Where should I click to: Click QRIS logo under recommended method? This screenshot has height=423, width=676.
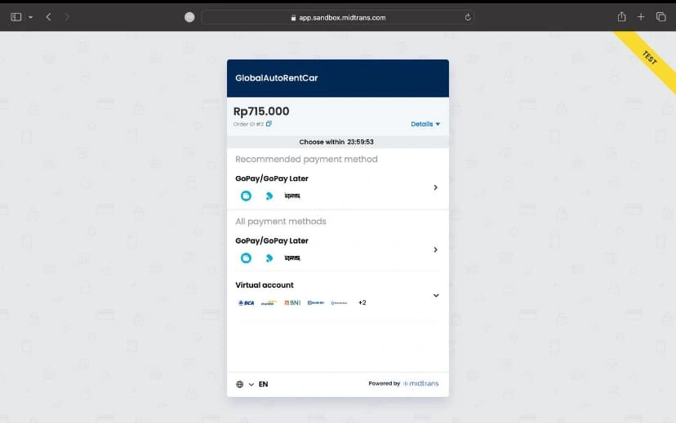pos(292,196)
